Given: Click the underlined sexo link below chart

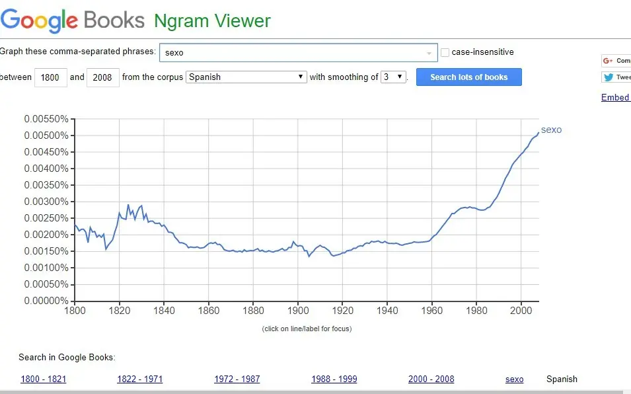Looking at the screenshot, I should (514, 379).
